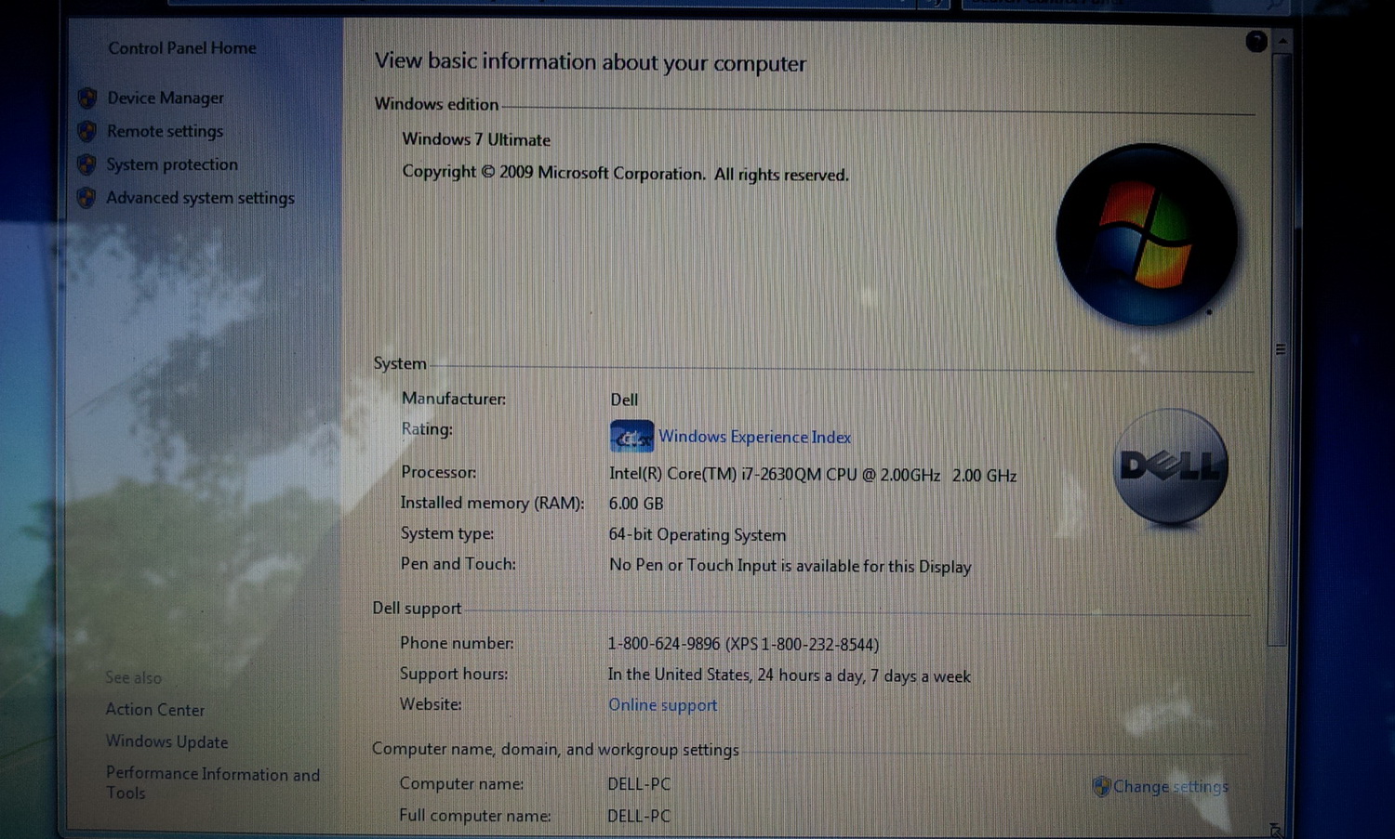
Task: Click the Dell logo image
Action: [x=1170, y=466]
